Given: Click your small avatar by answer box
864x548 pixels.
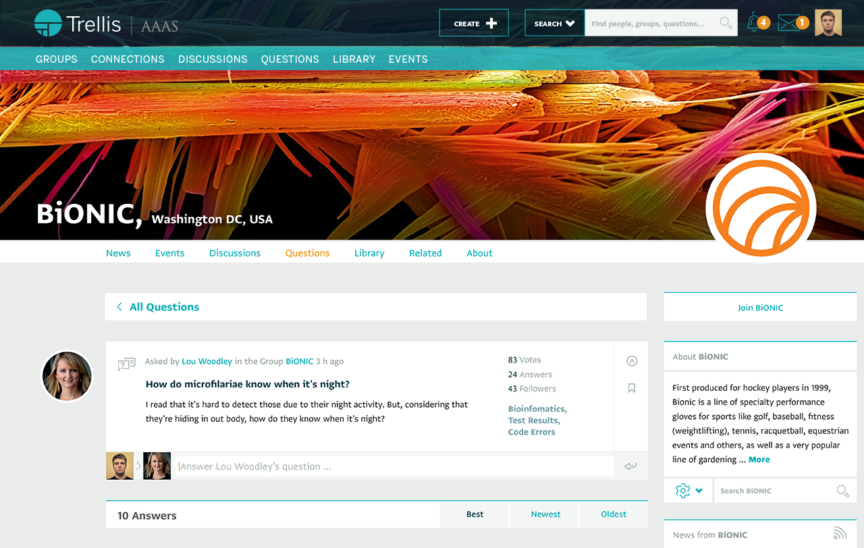Looking at the screenshot, I should pyautogui.click(x=119, y=466).
